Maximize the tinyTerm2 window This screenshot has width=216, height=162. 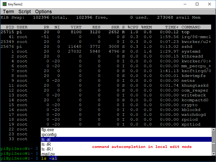coord(197,4)
